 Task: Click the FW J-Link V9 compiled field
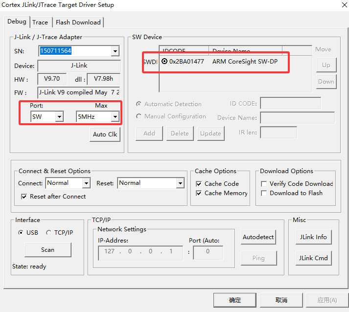[79, 92]
